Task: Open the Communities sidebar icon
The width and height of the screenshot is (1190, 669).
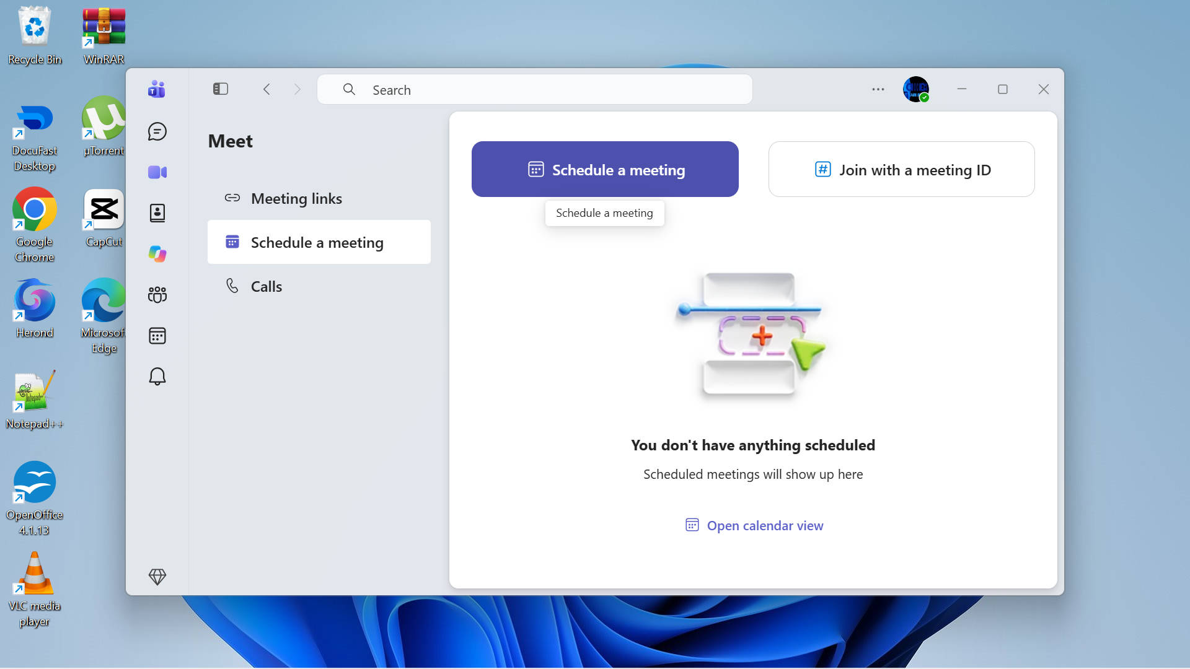Action: 157,295
